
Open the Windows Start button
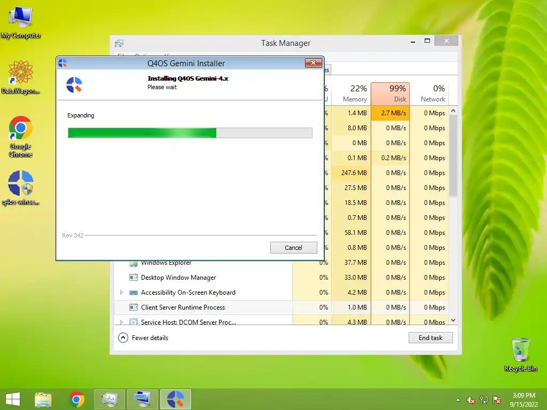[x=13, y=399]
